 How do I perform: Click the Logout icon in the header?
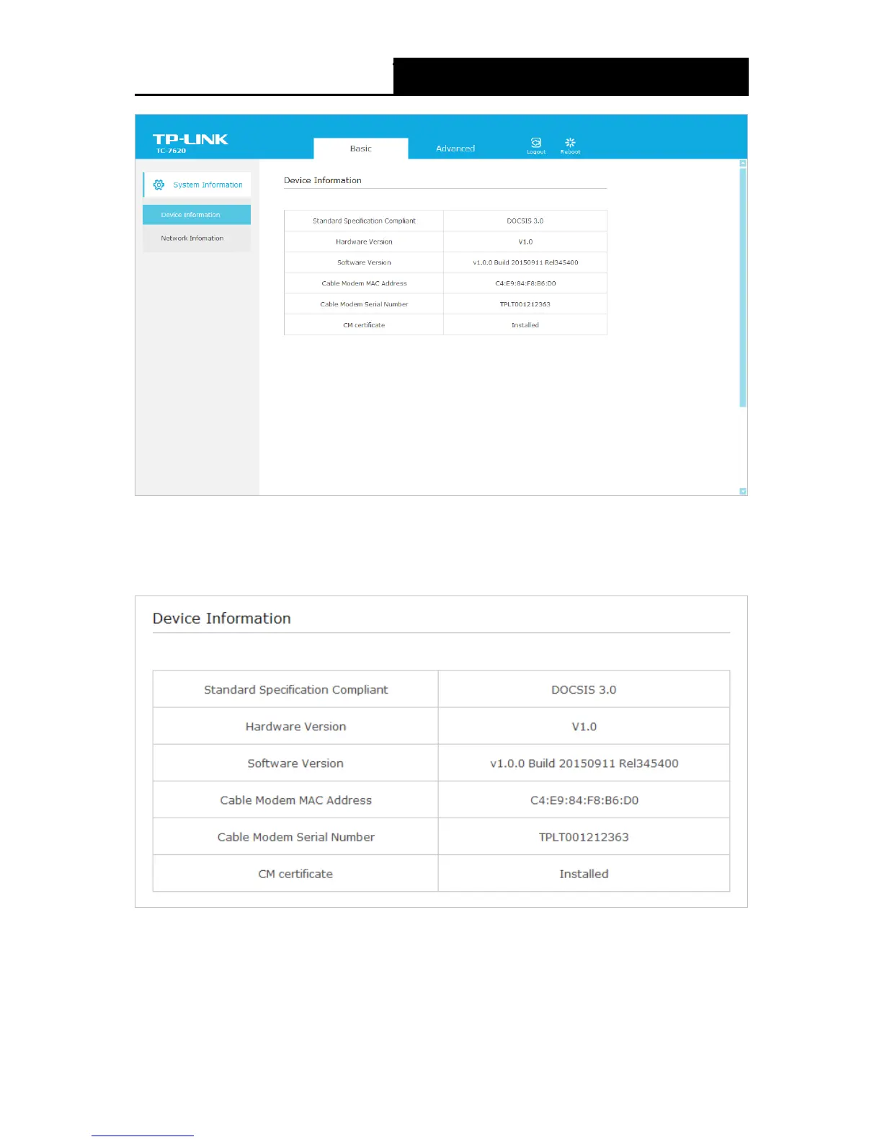click(536, 142)
